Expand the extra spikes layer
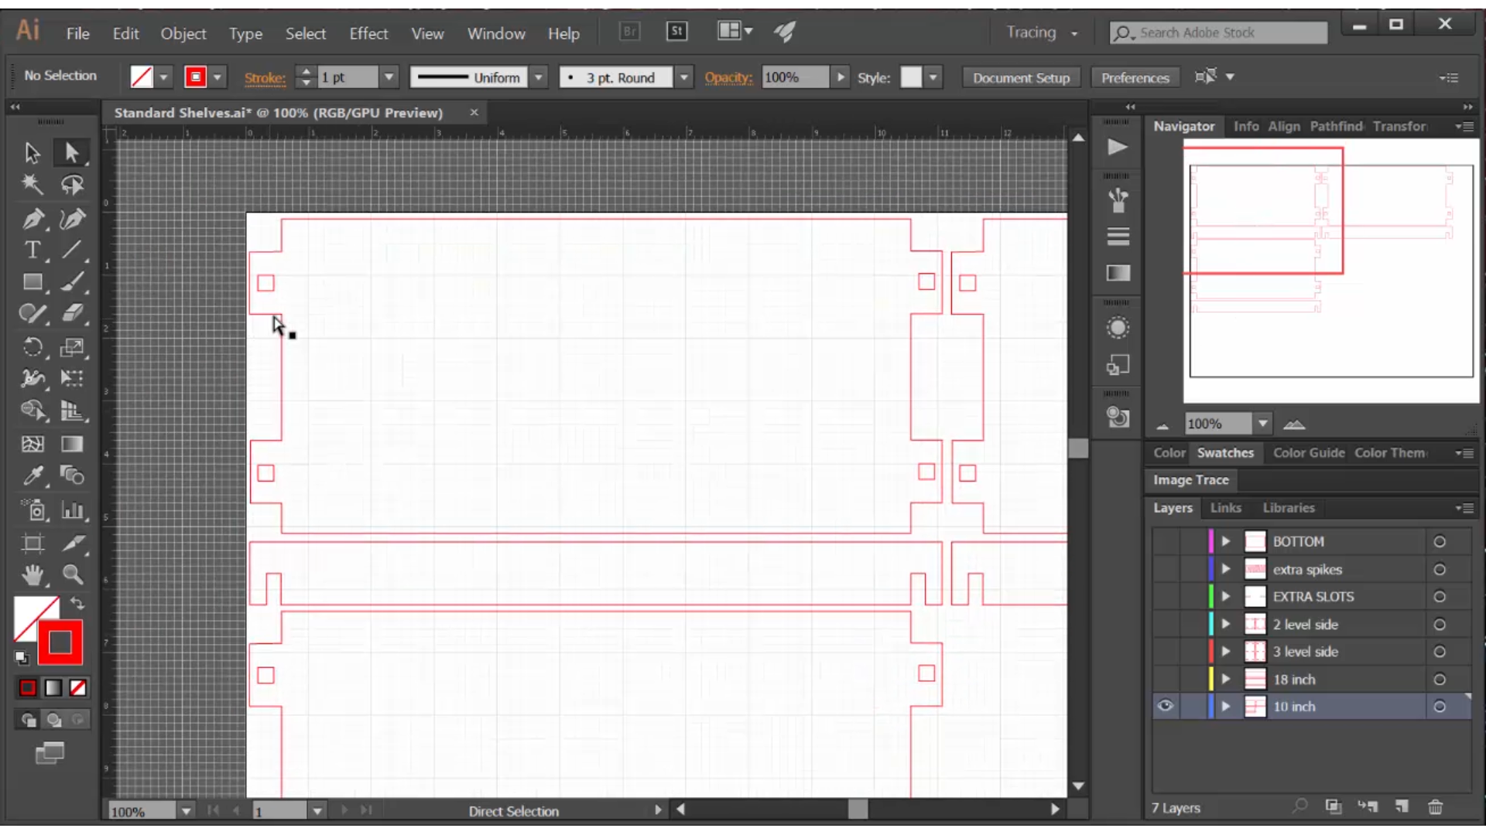 pyautogui.click(x=1224, y=569)
